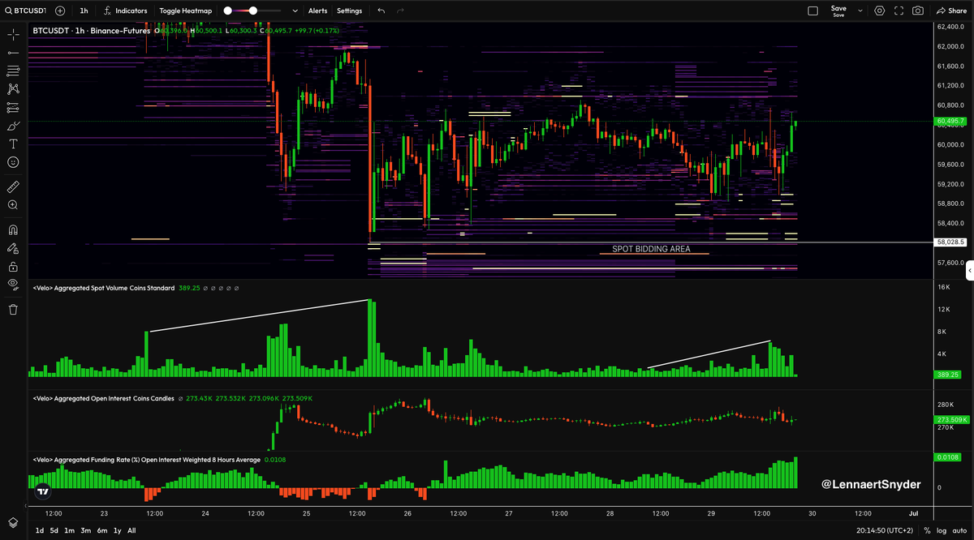Undo the last chart action
The width and height of the screenshot is (974, 540).
click(x=381, y=11)
